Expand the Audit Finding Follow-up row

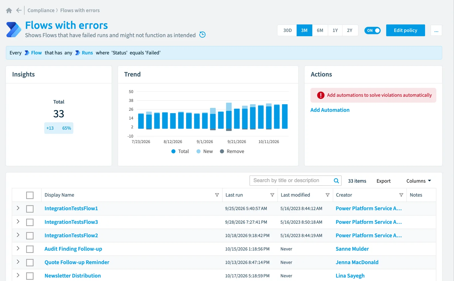click(x=18, y=248)
